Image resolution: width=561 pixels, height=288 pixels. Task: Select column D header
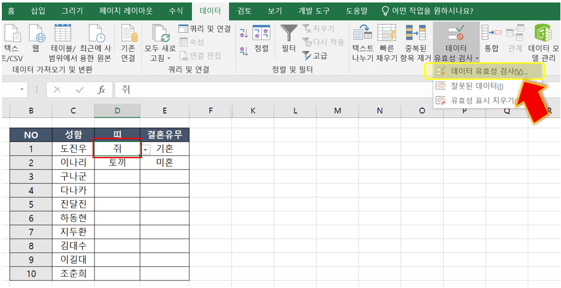(x=117, y=111)
